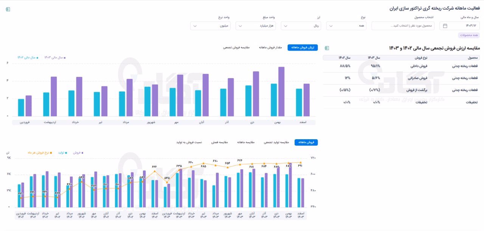484x231 pixels.
Task: Select the 'فروش ماهانه' tab of the bottom chart
Action: pyautogui.click(x=306, y=142)
